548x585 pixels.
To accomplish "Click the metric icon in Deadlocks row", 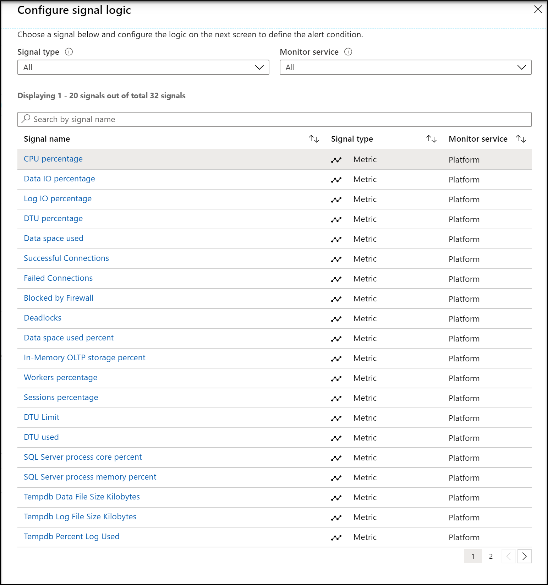I will (336, 319).
